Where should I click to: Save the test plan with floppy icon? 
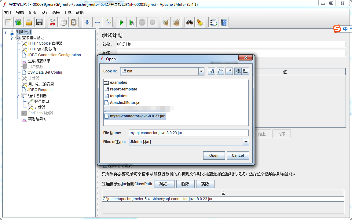click(x=39, y=22)
